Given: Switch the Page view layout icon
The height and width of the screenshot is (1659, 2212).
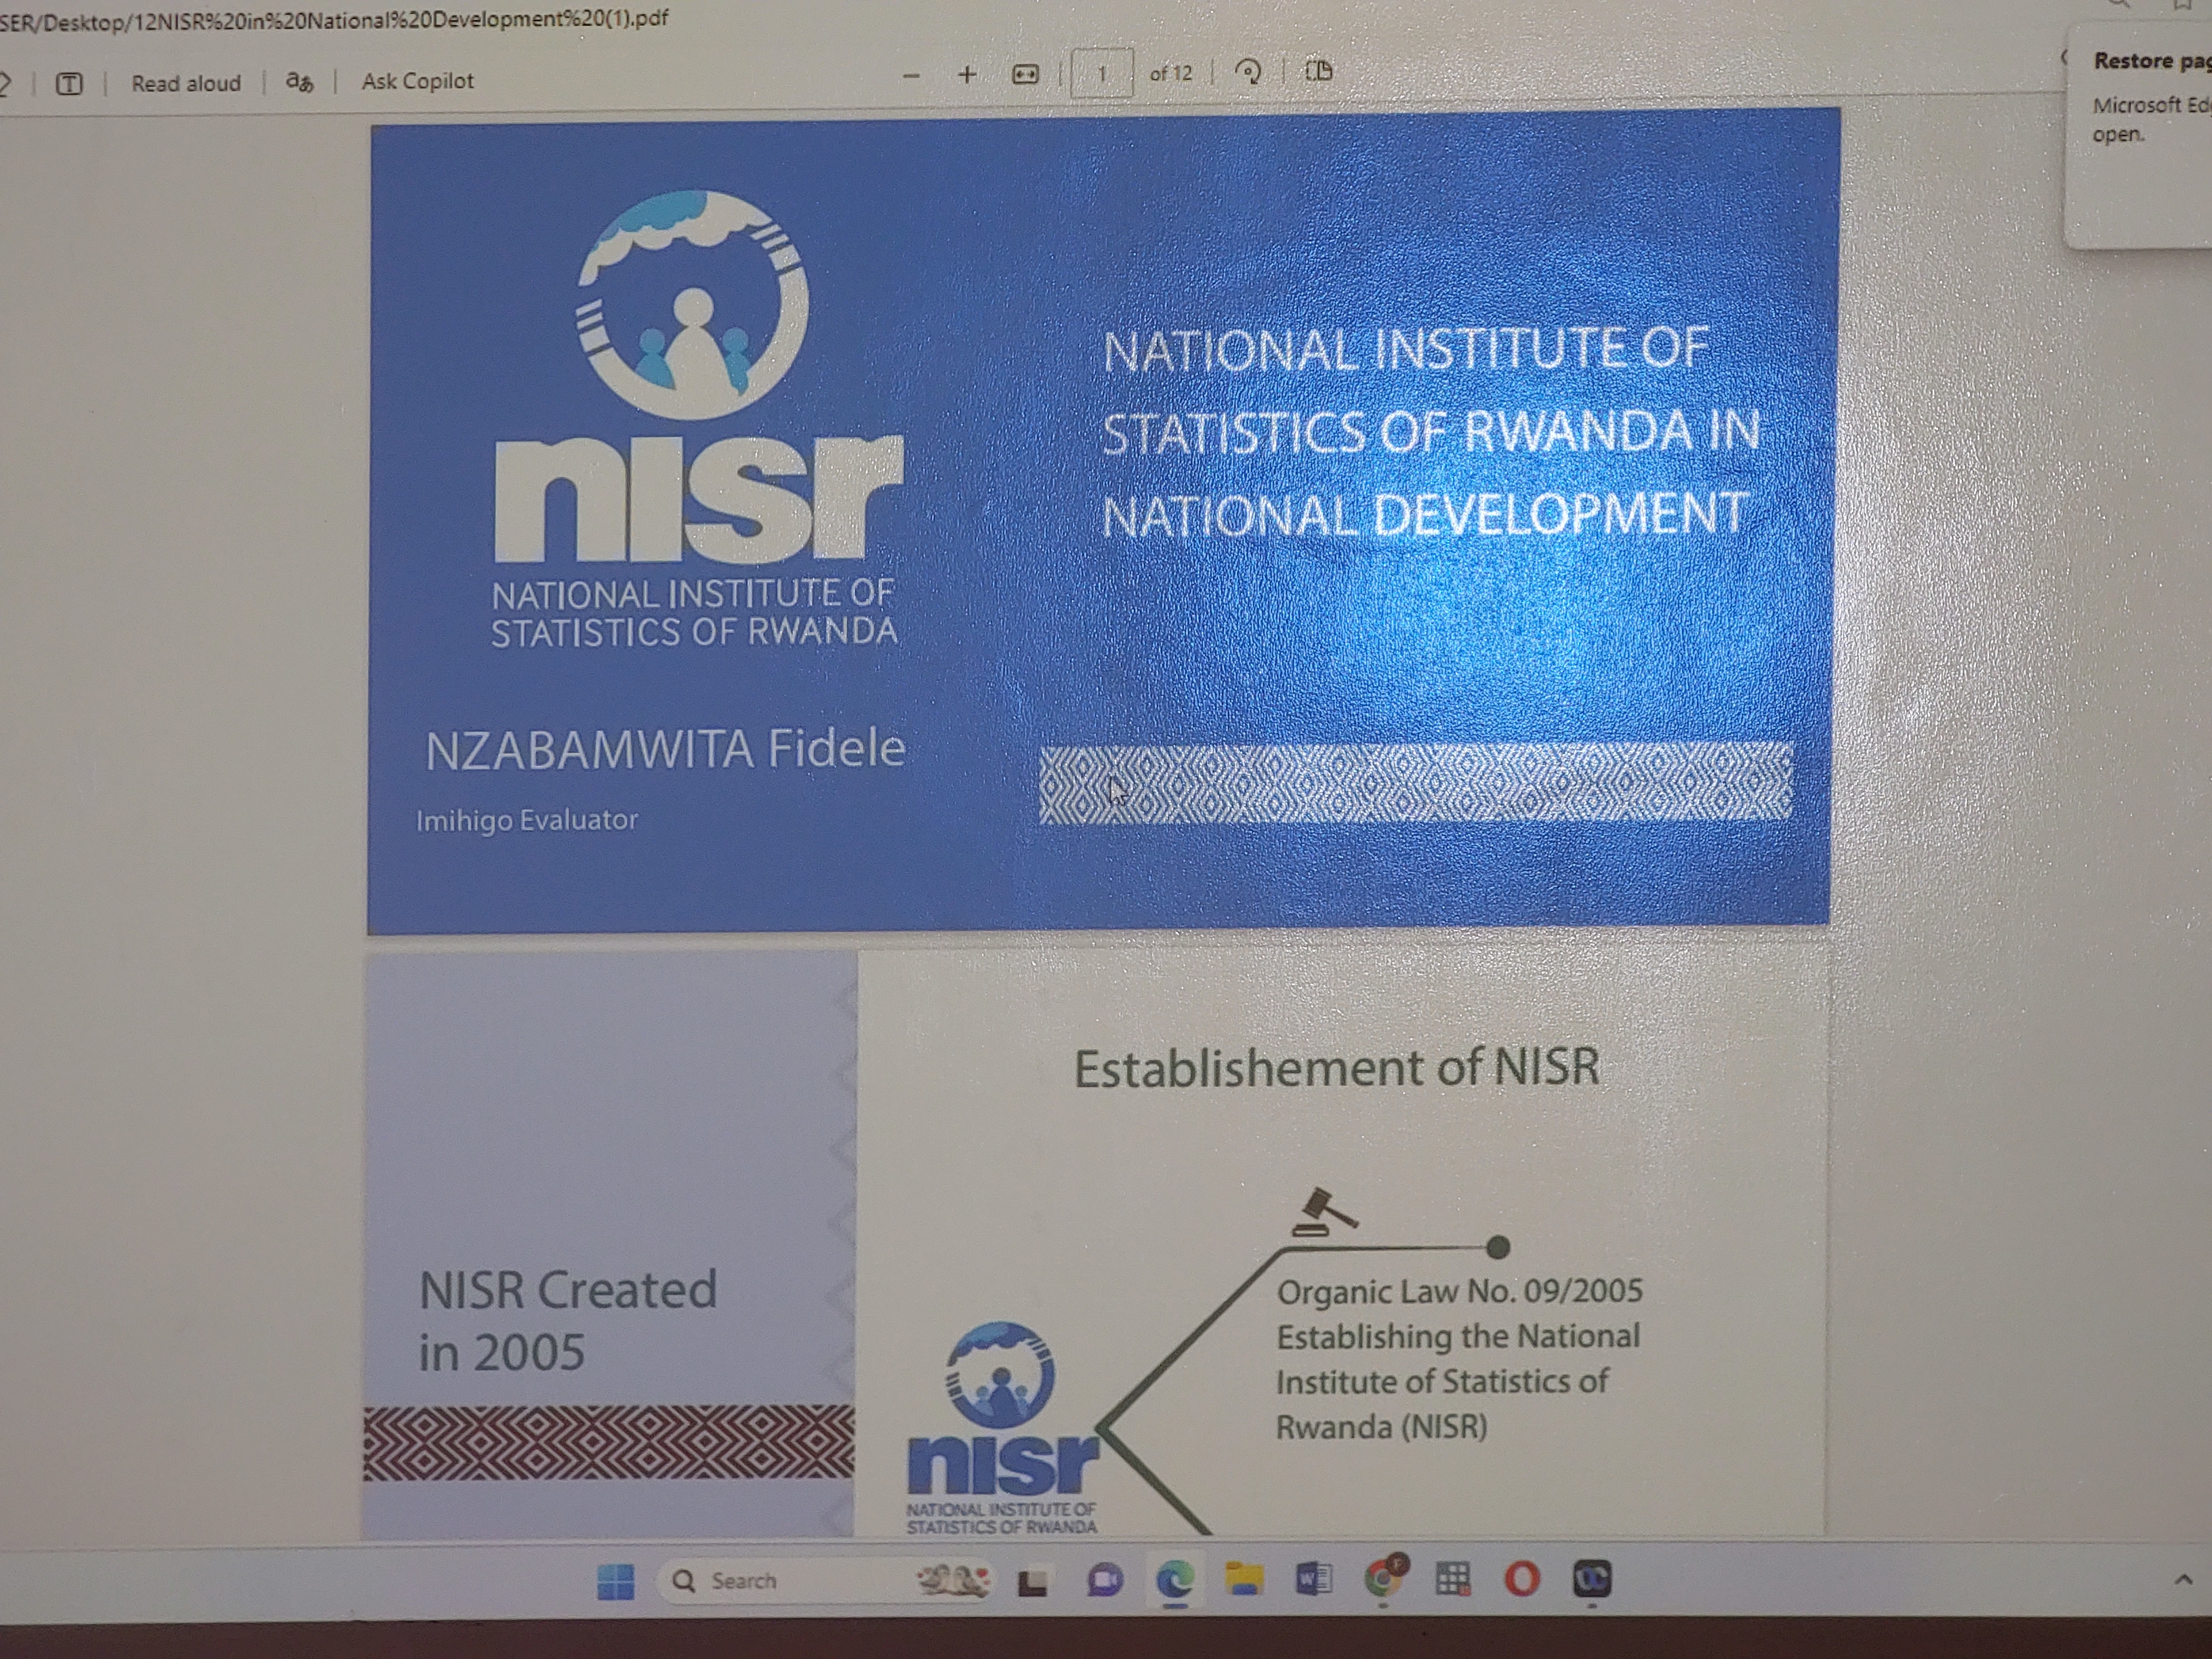Looking at the screenshot, I should tap(1319, 71).
